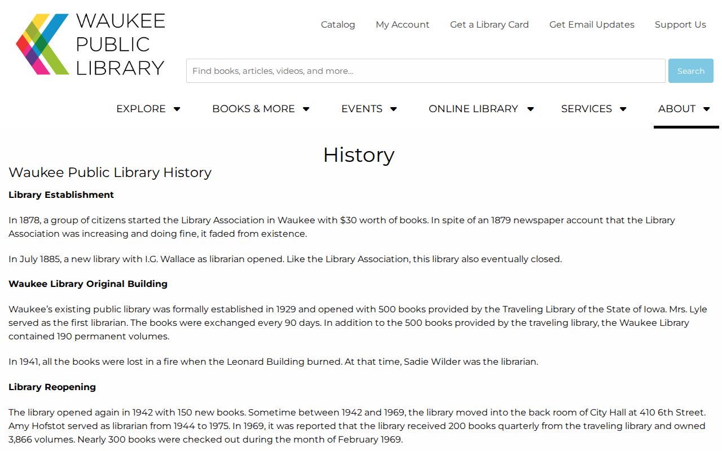Click the paragraph beginning In July 1885

point(285,259)
